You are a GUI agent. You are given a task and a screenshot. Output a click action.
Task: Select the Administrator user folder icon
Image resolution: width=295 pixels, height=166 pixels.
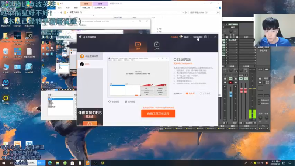6,37
